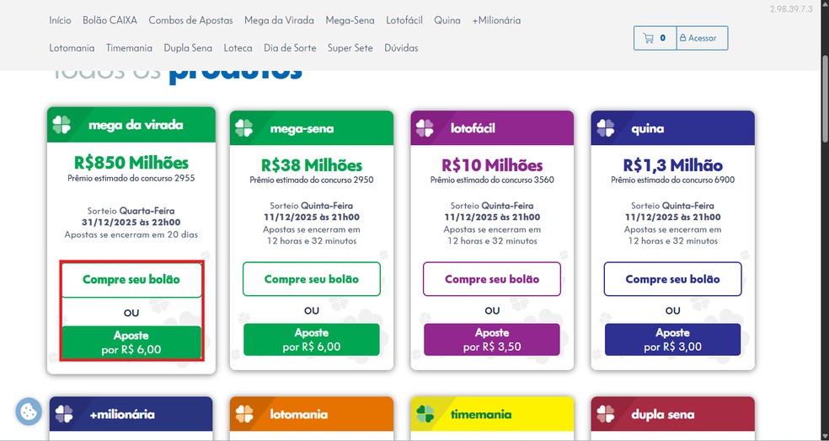This screenshot has height=441, width=829.
Task: Click the Dupla Sena clover logo
Action: [606, 414]
